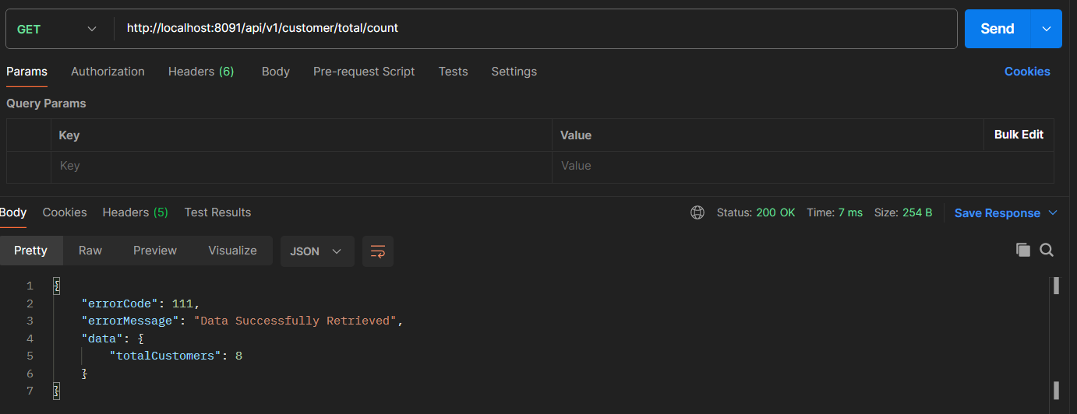1077x414 pixels.
Task: Click Bulk Edit in query params table
Action: [1018, 135]
